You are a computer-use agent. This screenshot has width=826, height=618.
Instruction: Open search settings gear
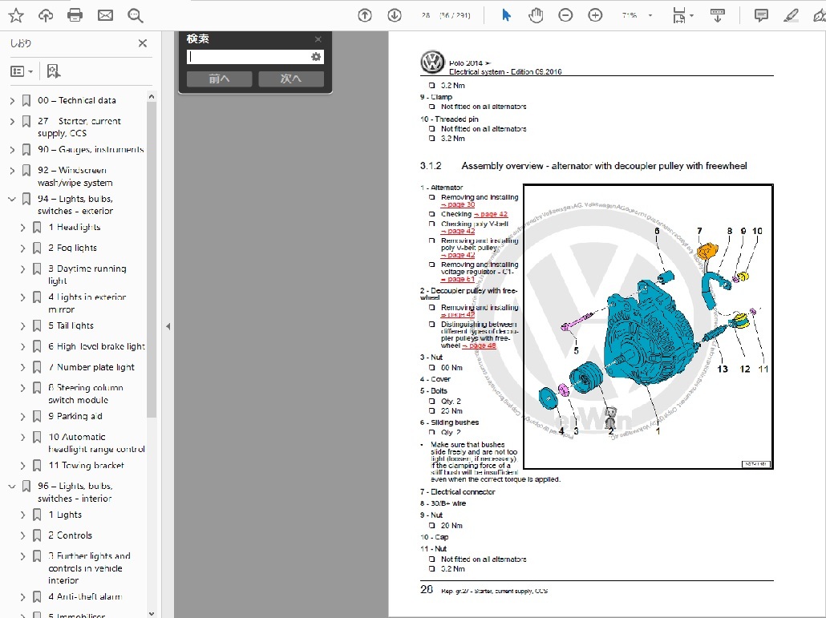click(x=315, y=57)
